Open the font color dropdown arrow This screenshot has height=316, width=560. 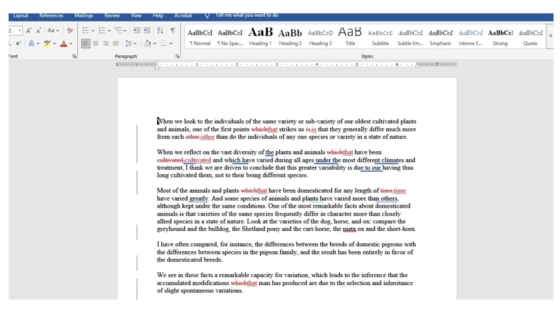(x=71, y=44)
